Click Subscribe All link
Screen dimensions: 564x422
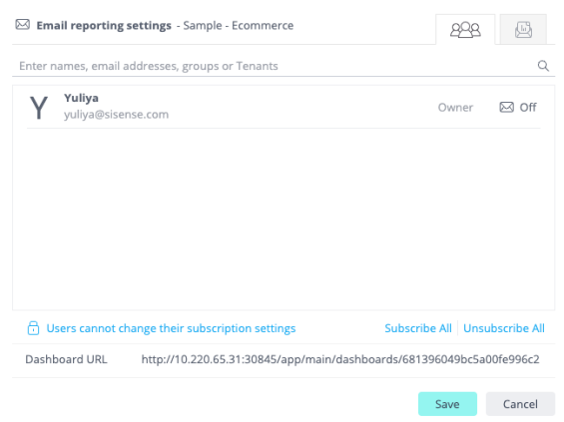coord(418,328)
